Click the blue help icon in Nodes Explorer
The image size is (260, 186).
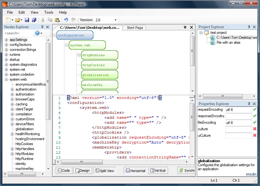(x=37, y=33)
